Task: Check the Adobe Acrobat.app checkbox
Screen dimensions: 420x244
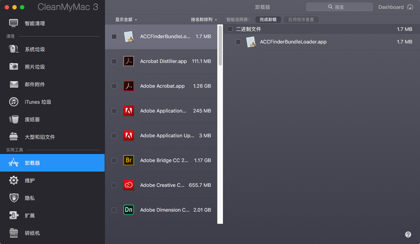Action: 114,86
